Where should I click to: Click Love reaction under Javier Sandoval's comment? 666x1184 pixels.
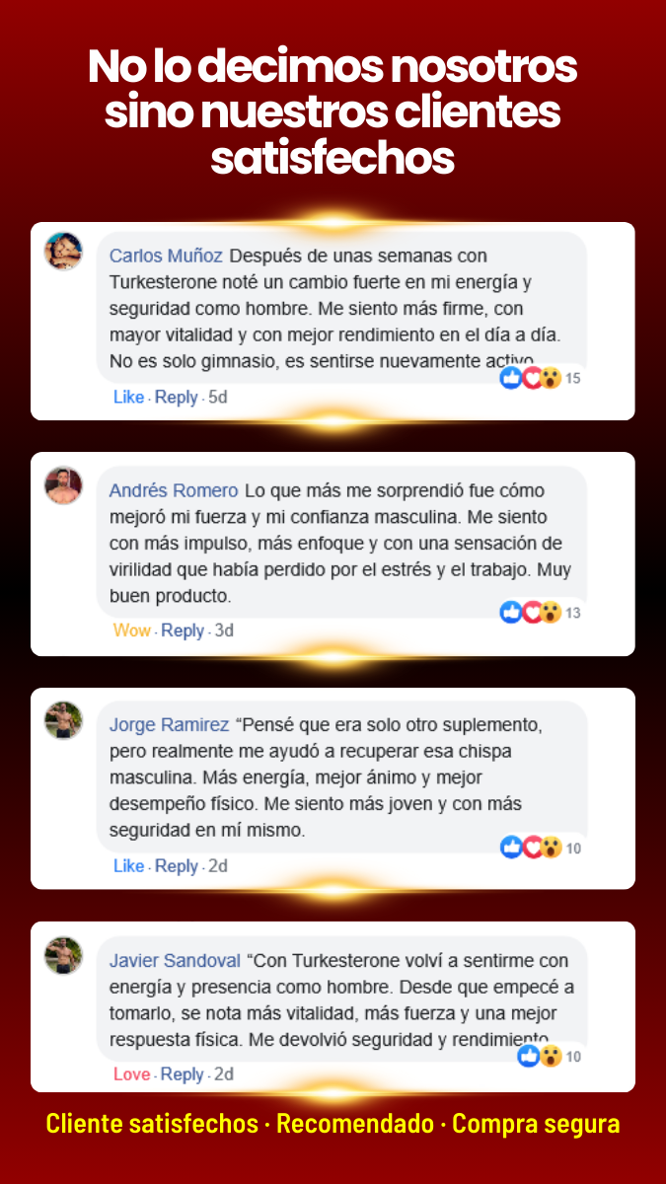tap(131, 1073)
